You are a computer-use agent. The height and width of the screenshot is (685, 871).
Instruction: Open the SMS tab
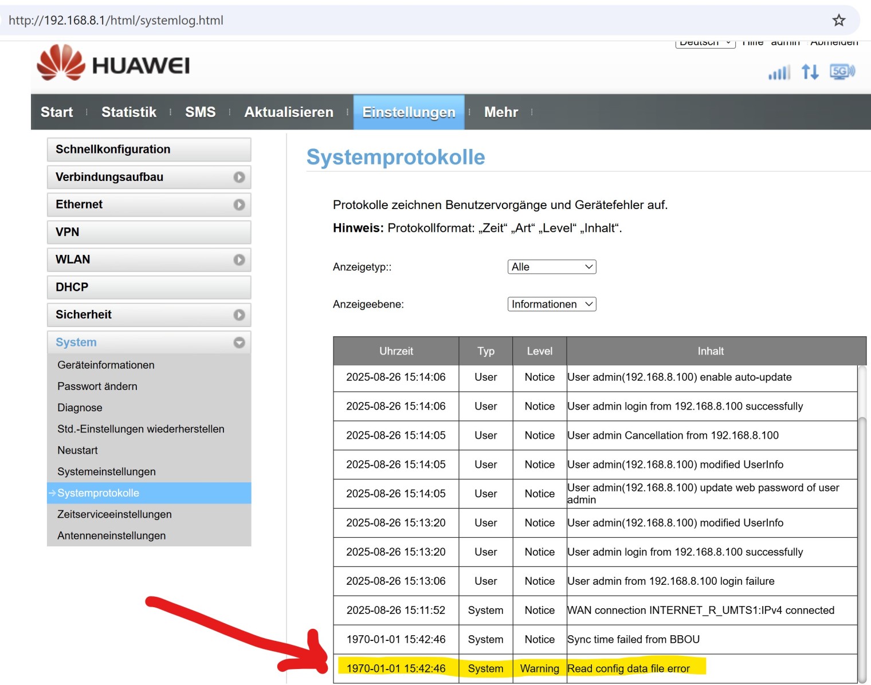[200, 112]
